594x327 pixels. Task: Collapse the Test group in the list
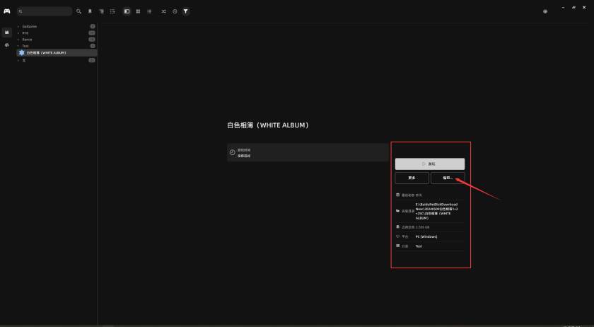[x=18, y=46]
